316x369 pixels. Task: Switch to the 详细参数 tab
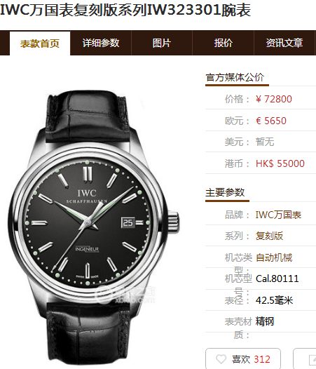(x=101, y=43)
